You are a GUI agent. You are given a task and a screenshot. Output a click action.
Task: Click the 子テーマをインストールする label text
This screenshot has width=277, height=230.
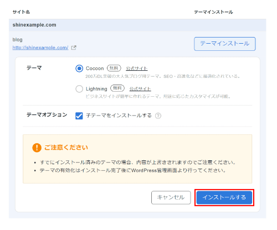pos(119,116)
